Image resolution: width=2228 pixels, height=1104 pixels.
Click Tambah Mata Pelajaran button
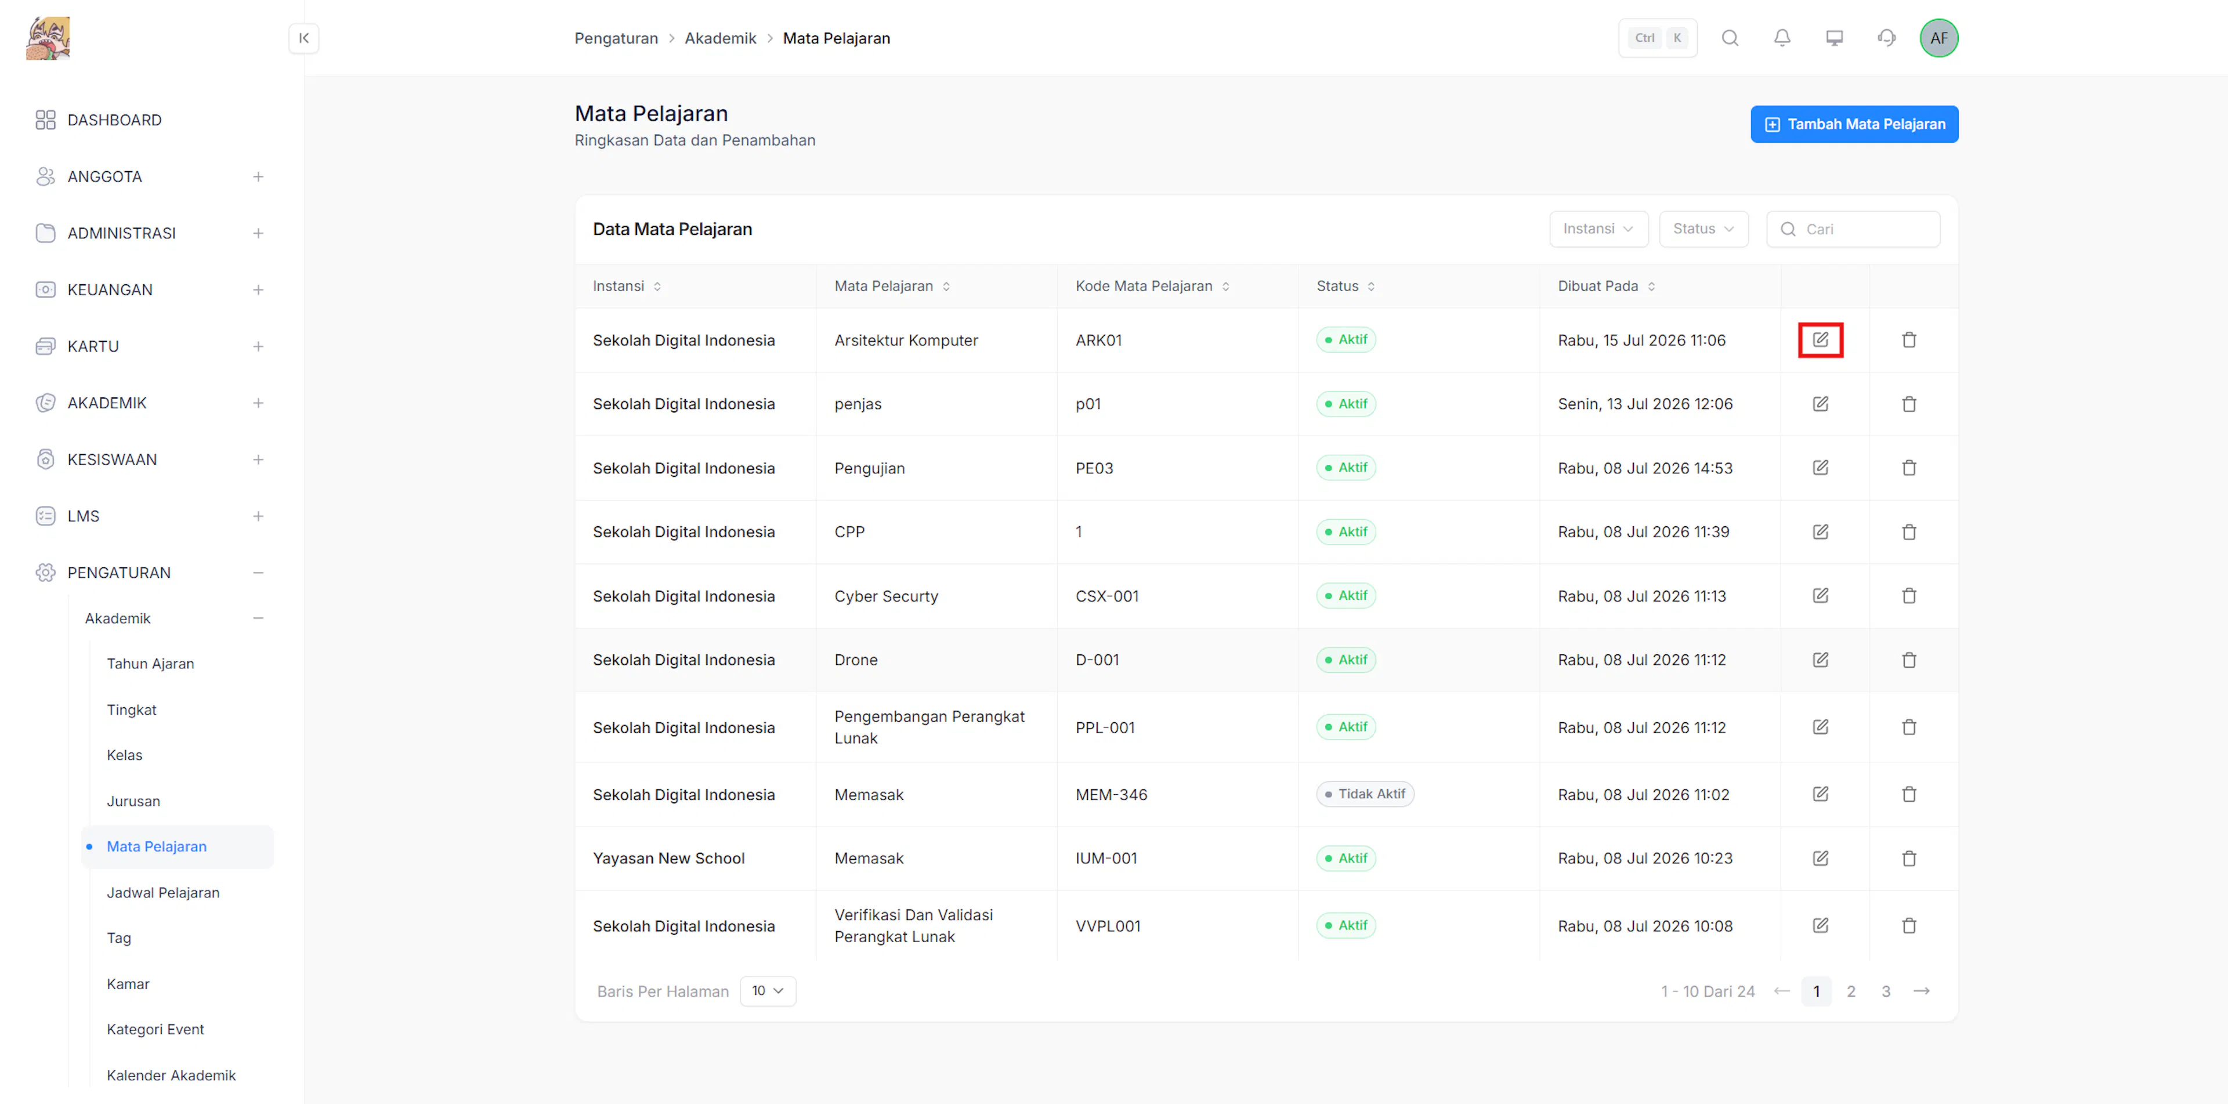[x=1854, y=125]
